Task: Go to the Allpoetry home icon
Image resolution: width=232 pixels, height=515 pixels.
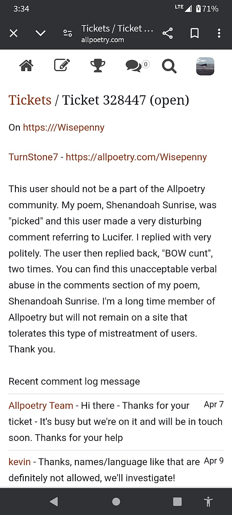Action: coord(26,66)
